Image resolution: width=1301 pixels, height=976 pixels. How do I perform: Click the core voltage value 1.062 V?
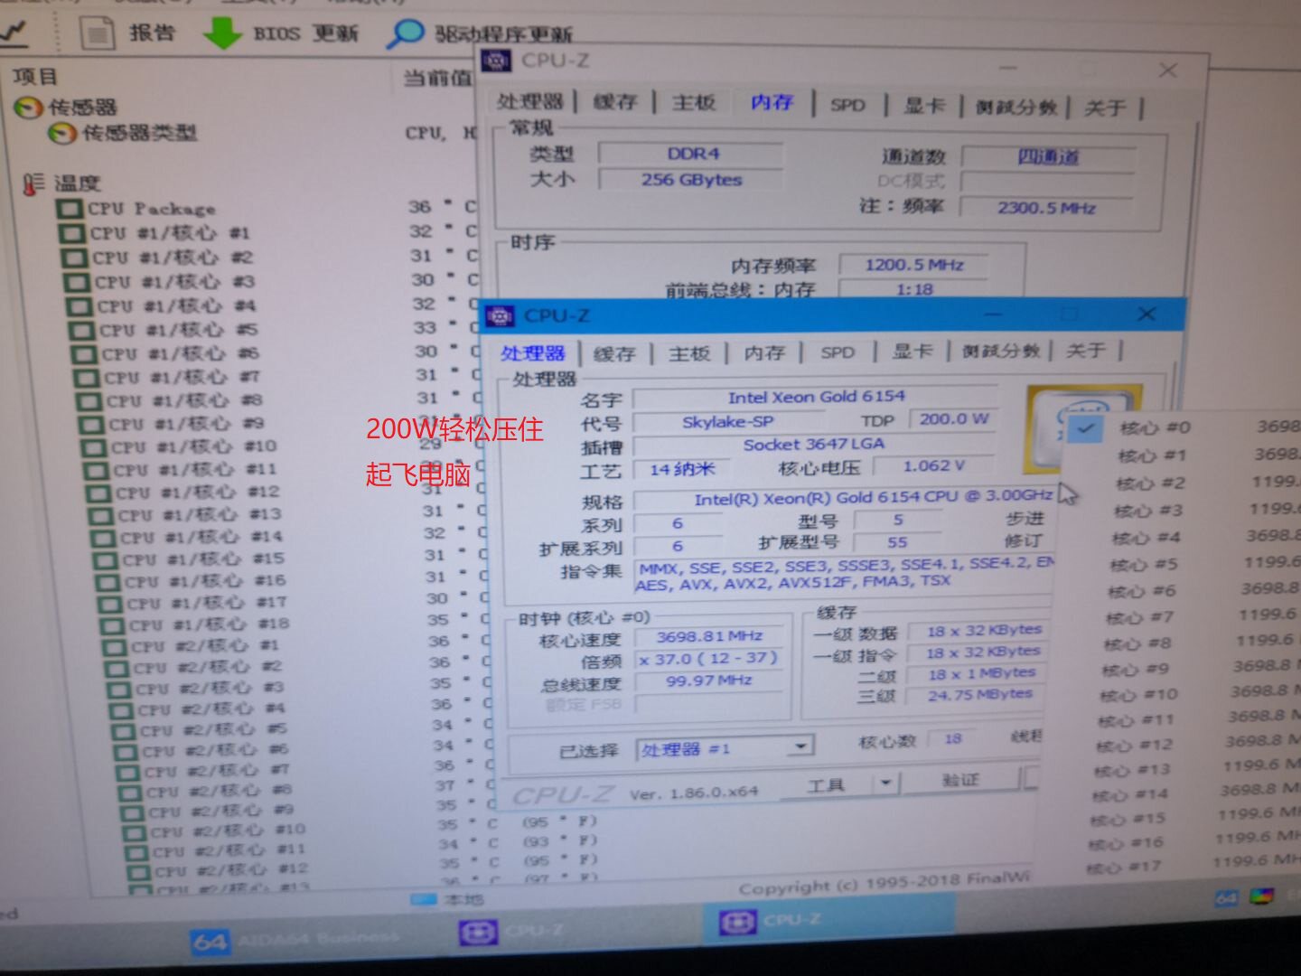(x=933, y=466)
